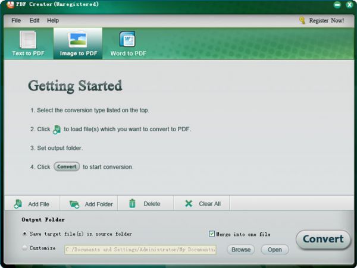Select the Image to PDF tab
The height and width of the screenshot is (268, 357).
(x=78, y=43)
